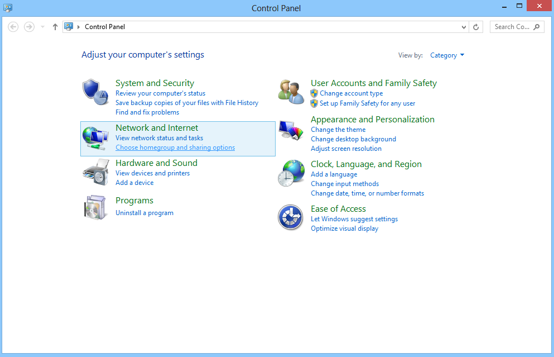The height and width of the screenshot is (357, 554).
Task: Choose homegroup and sharing options link
Action: tap(175, 147)
